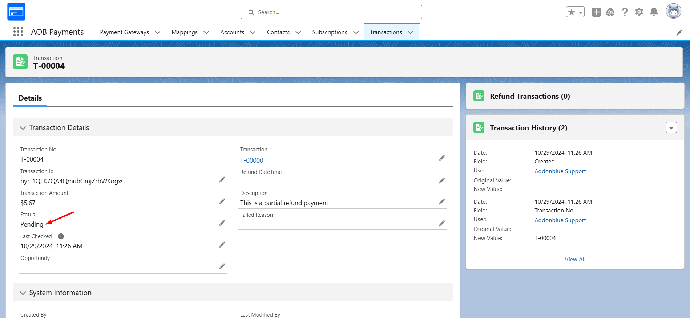Focus the global Search box
This screenshot has height=318, width=690.
[x=331, y=12]
